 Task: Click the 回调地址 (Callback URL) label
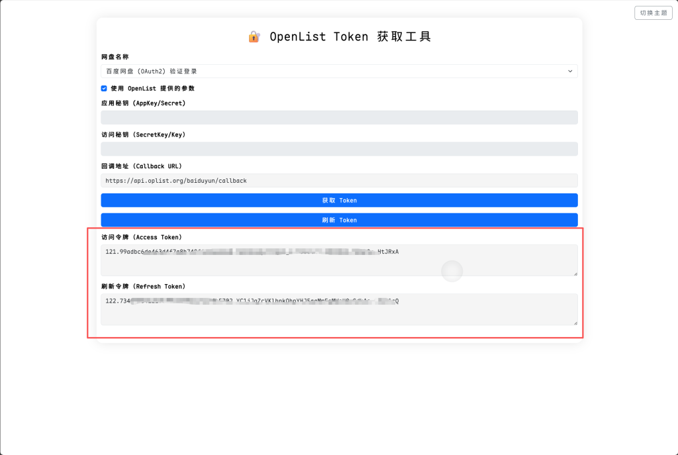(141, 166)
